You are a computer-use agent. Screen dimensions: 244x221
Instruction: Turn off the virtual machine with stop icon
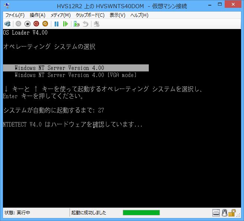coord(28,24)
